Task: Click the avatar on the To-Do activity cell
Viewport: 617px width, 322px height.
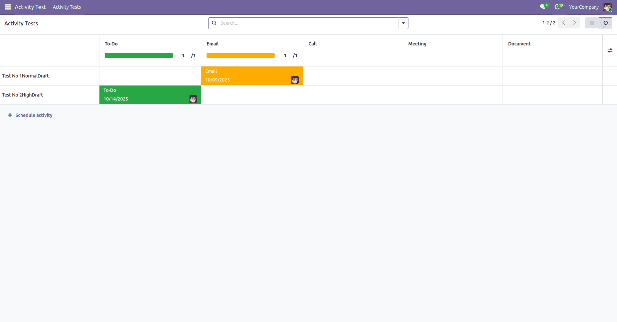Action: coord(193,99)
